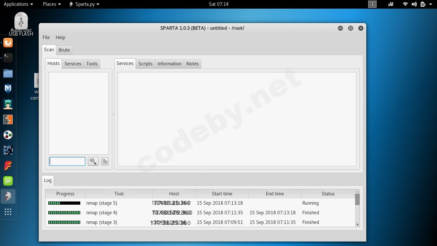Sort log by Host column header
Image resolution: width=437 pixels, height=246 pixels.
pos(174,194)
